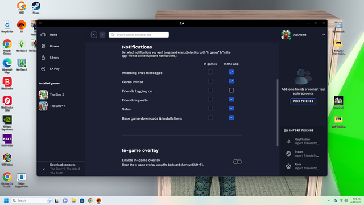Click the EA app taskbar icon
This screenshot has height=205, width=364.
[98, 200]
